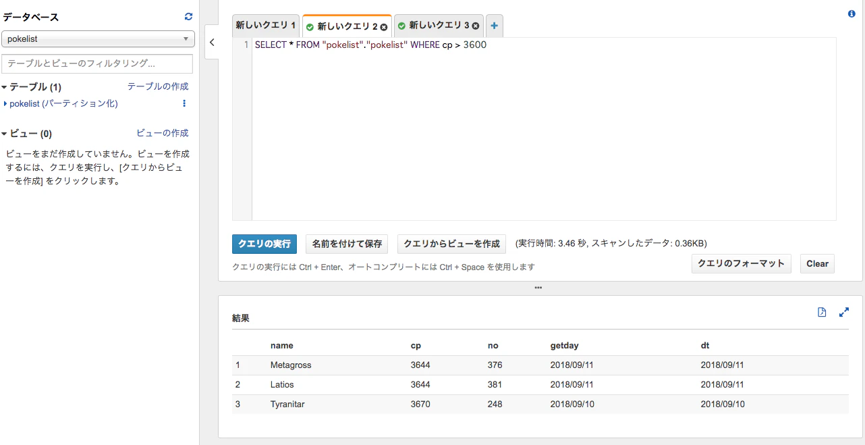Expand results panel to full screen
Screen dimensions: 865x445
point(843,312)
